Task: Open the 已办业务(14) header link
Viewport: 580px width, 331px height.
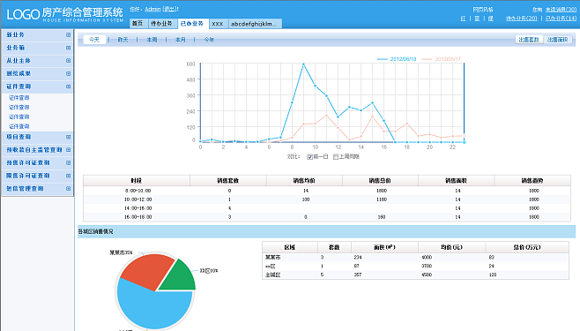Action: (561, 19)
